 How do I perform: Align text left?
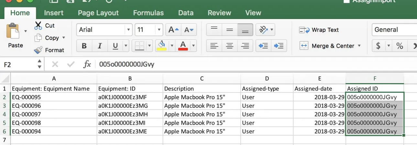click(x=214, y=46)
